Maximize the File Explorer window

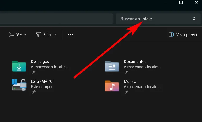[x=181, y=2]
